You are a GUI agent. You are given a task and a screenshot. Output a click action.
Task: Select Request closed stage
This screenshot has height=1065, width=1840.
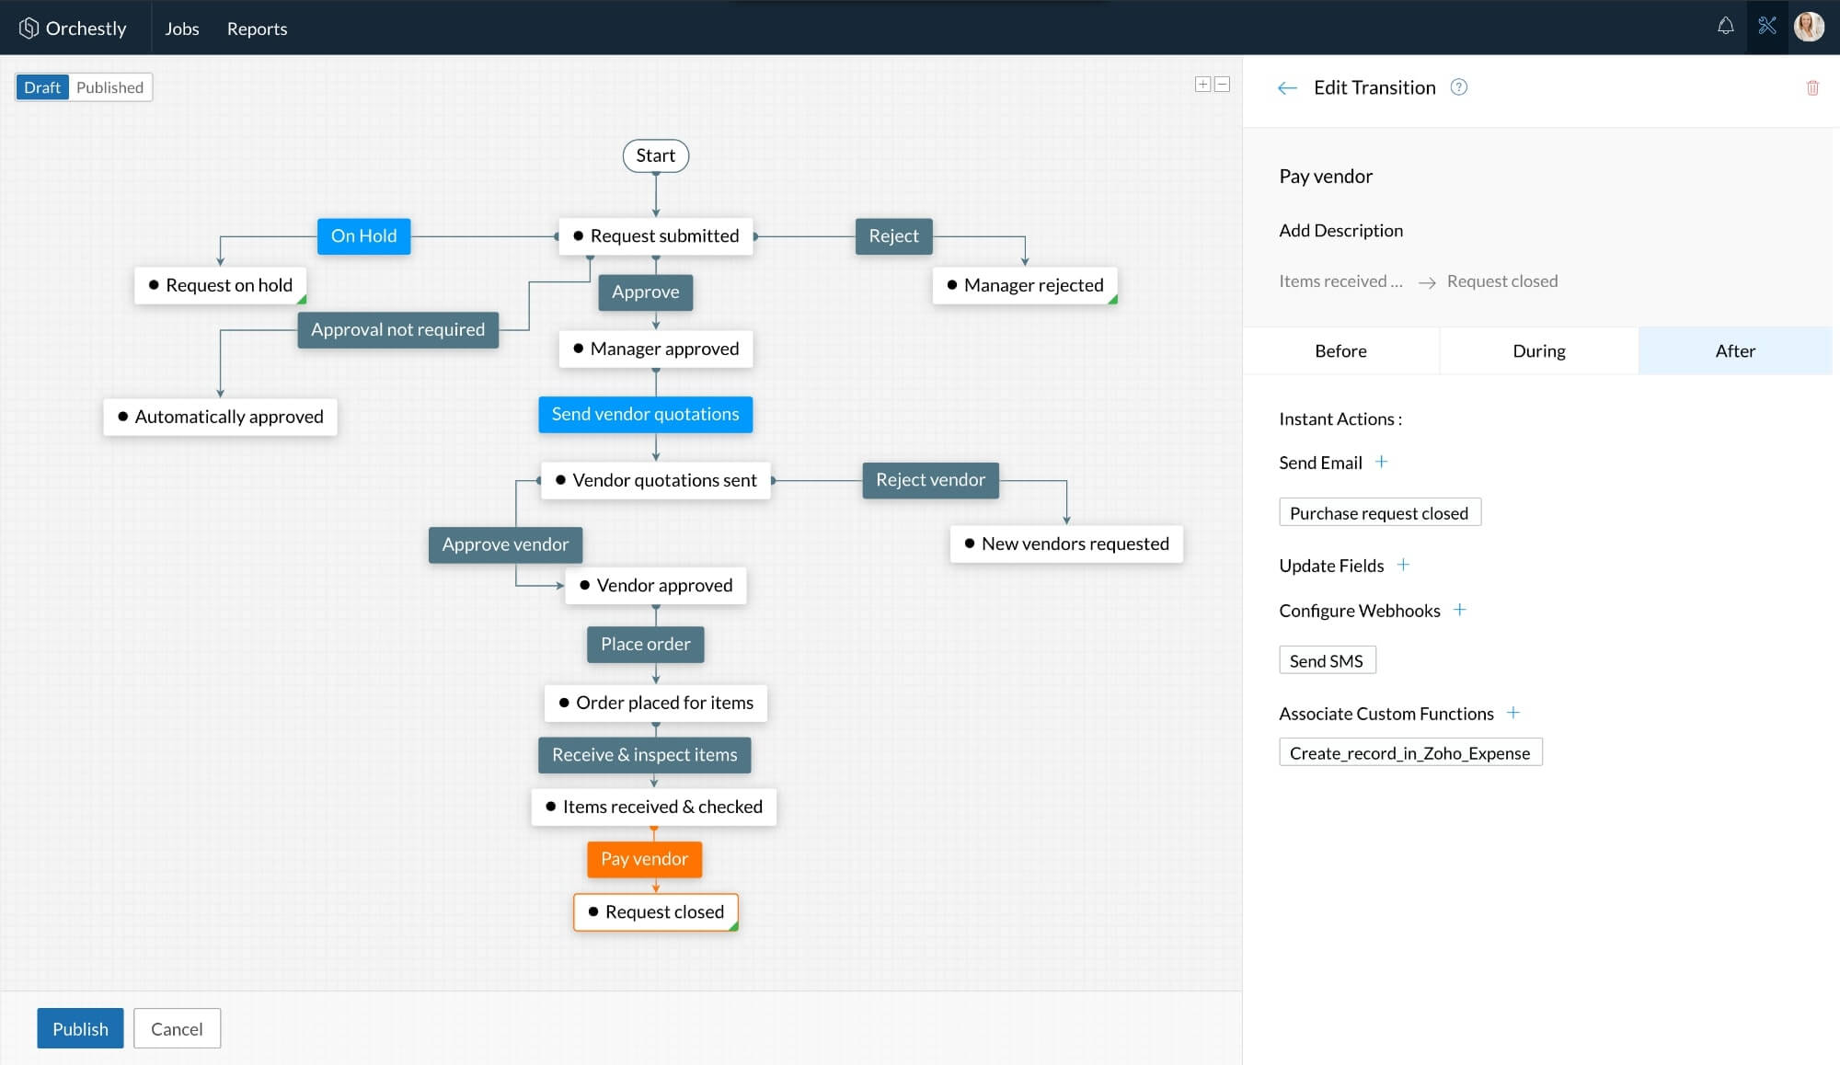pyautogui.click(x=656, y=912)
